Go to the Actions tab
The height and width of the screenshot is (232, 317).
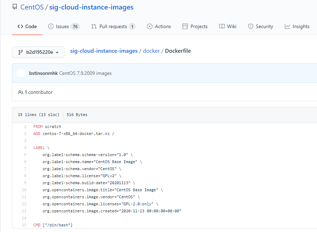click(159, 27)
